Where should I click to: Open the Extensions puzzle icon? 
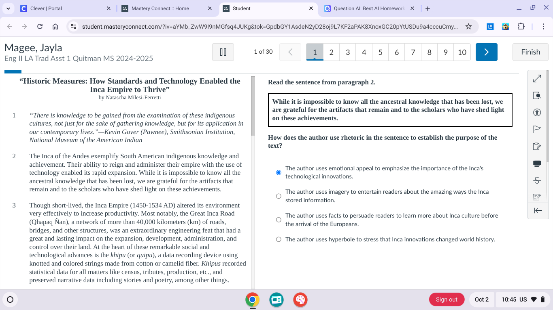coord(521,27)
